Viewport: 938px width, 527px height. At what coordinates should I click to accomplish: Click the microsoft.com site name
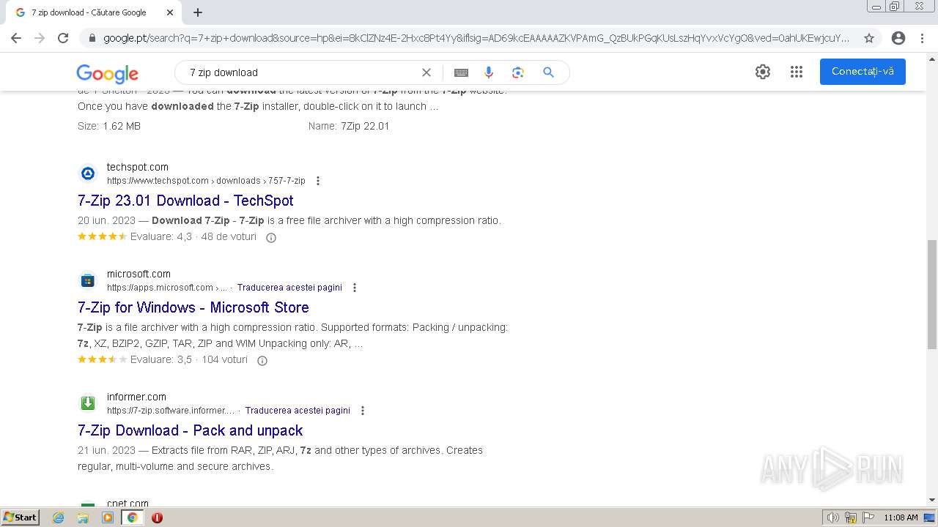139,274
